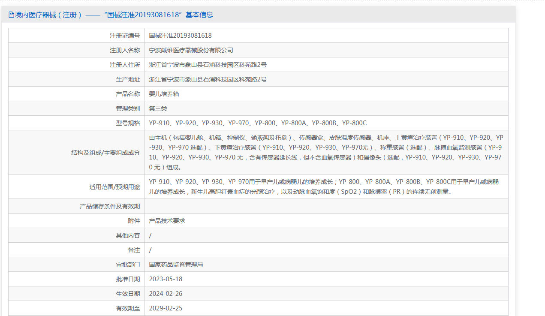Screen dimensions: 545x316
Task: Select the '备注' label cell
Action: click(77, 250)
